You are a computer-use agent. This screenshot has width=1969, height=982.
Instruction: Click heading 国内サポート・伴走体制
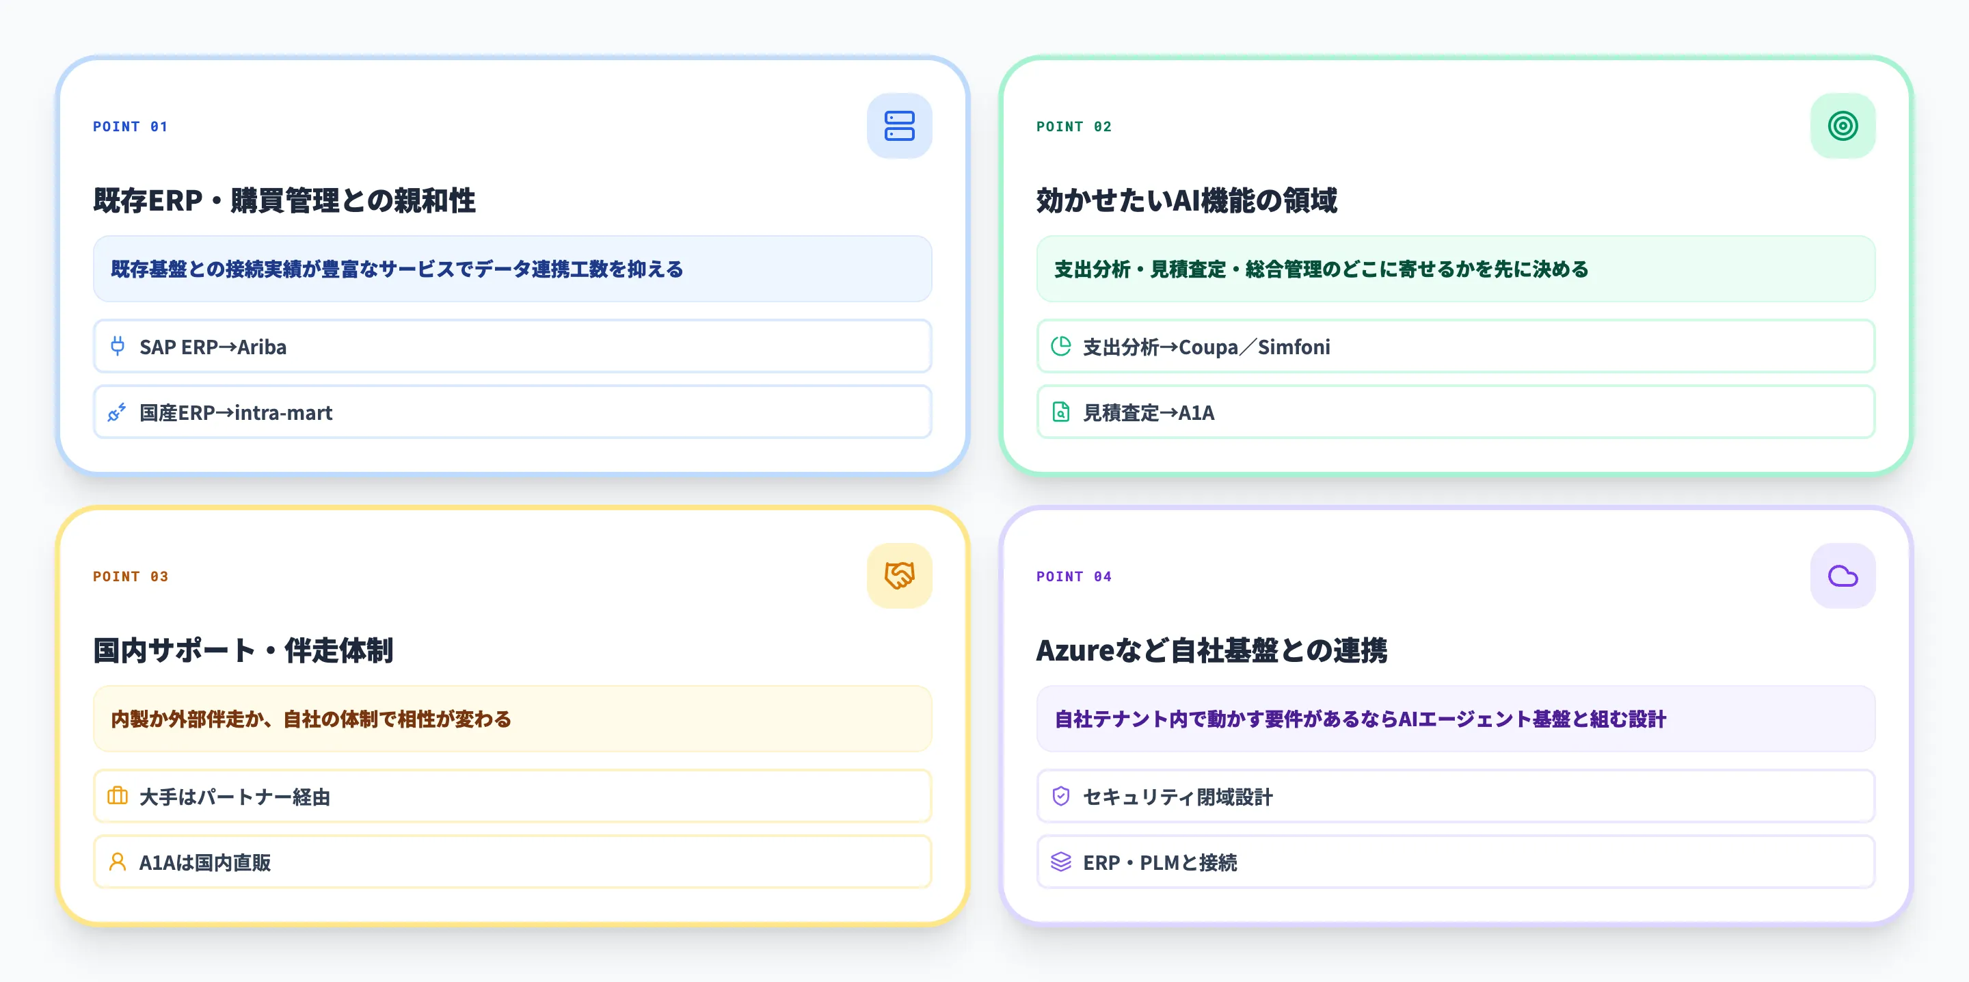tap(243, 650)
